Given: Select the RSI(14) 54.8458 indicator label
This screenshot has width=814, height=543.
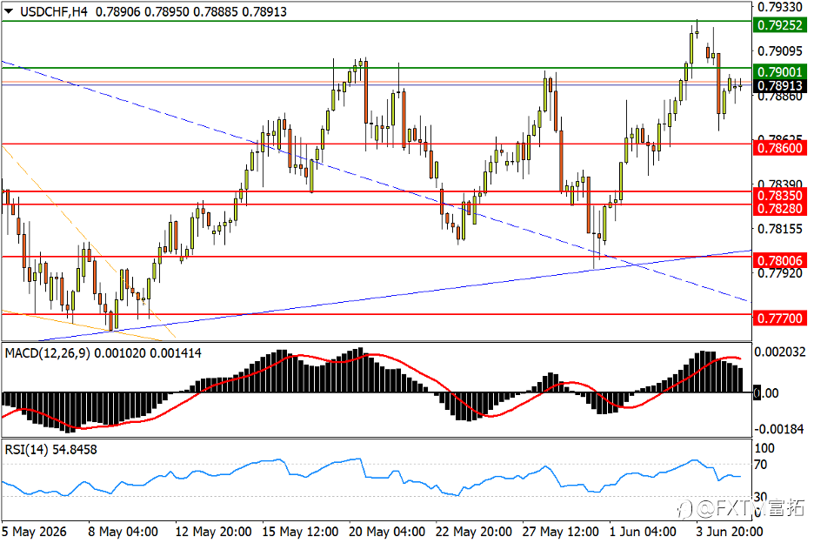Looking at the screenshot, I should coord(50,450).
